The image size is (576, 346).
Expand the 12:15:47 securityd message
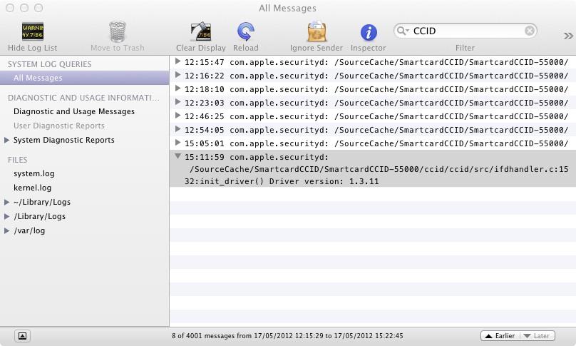coord(178,62)
